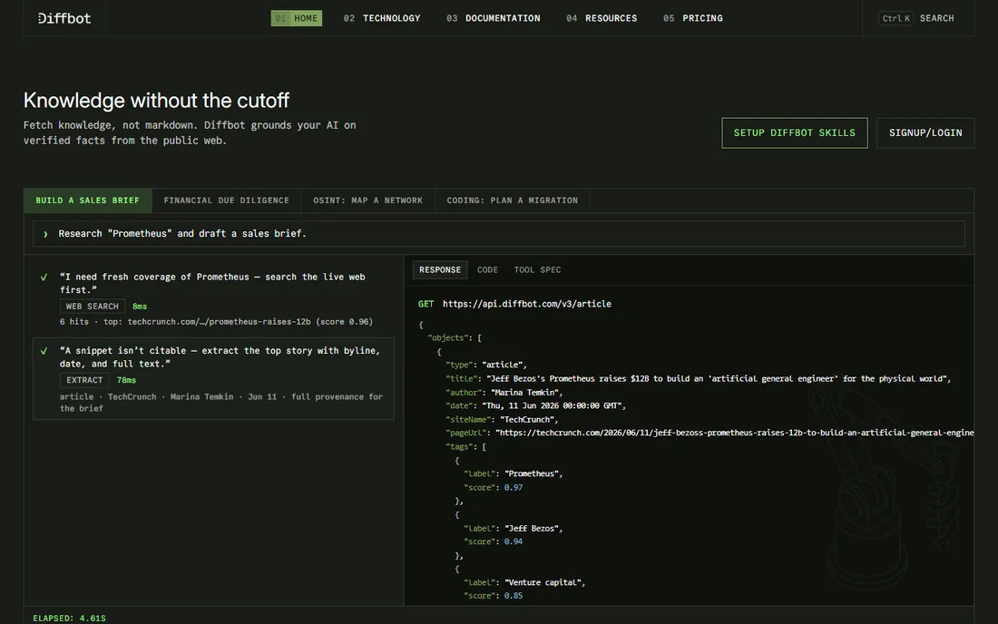The image size is (998, 624).
Task: Click the "Marina Temkin" author value
Action: (x=525, y=393)
